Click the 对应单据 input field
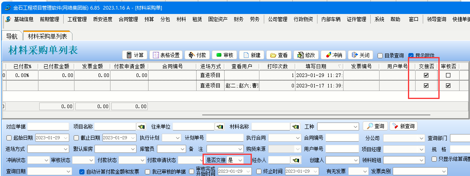 (x=48, y=127)
